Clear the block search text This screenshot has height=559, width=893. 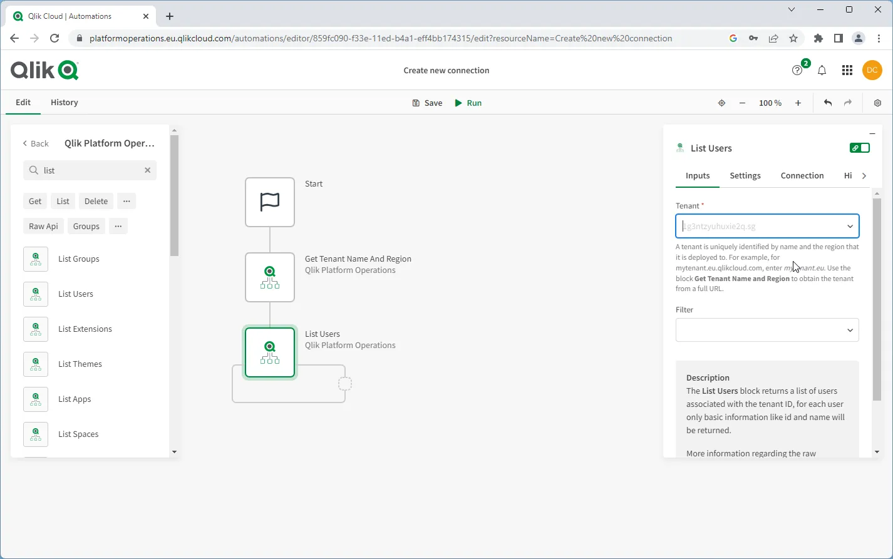pyautogui.click(x=148, y=170)
